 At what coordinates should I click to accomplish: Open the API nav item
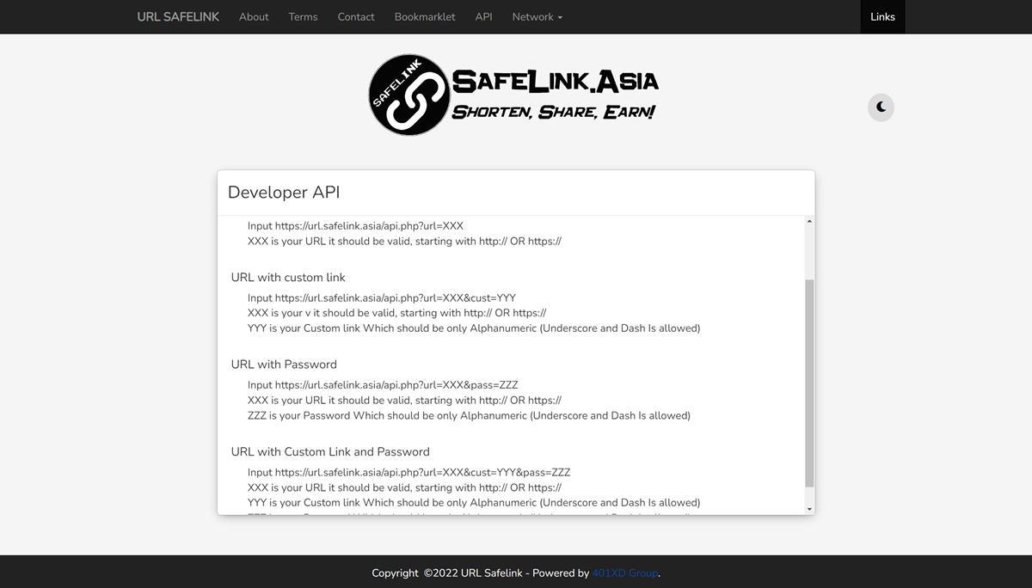pyautogui.click(x=484, y=16)
